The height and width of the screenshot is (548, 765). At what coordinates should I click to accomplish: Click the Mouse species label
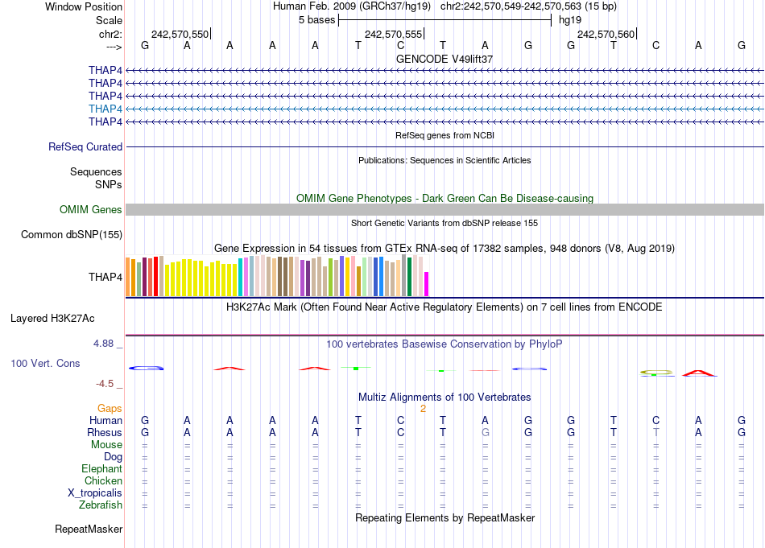coord(106,445)
